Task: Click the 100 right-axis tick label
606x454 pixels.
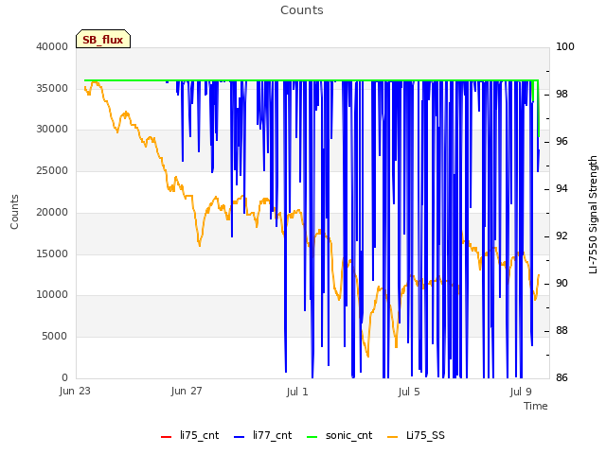Action: point(565,46)
